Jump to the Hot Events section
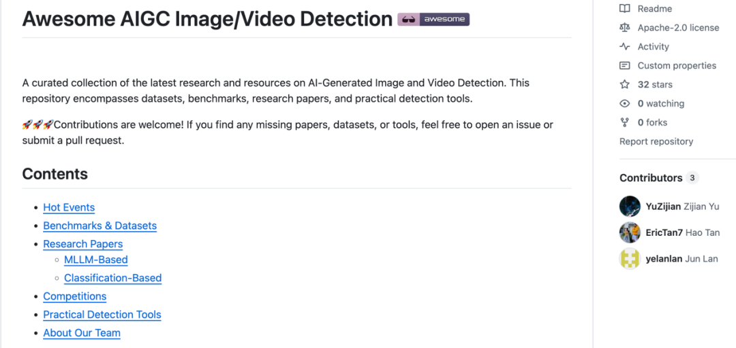 tap(69, 208)
